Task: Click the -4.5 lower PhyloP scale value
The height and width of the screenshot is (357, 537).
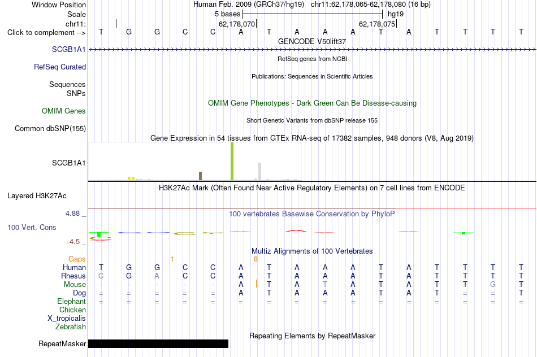Action: click(73, 242)
